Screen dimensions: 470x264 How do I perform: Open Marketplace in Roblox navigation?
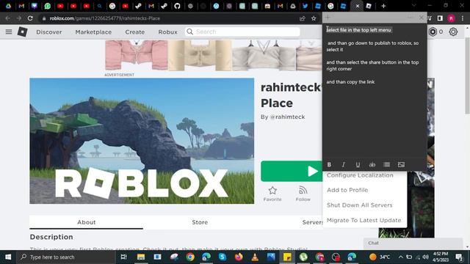(93, 32)
